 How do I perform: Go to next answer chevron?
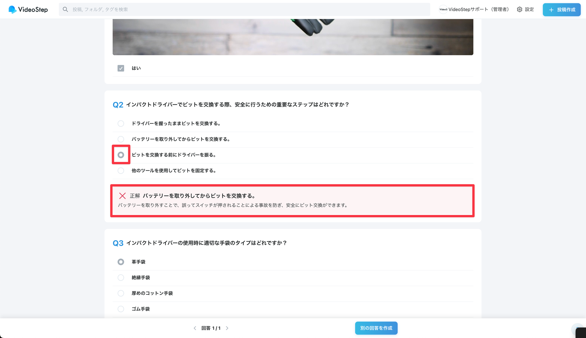(x=227, y=328)
